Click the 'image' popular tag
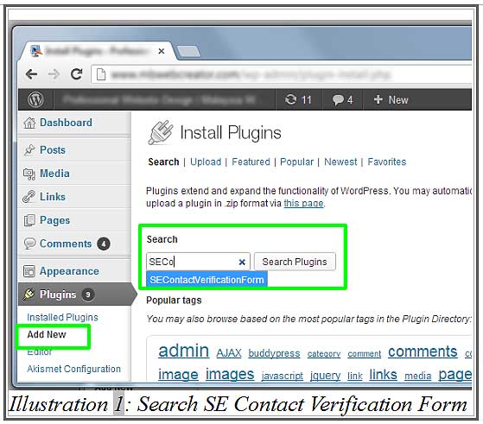This screenshot has width=483, height=424. [x=178, y=375]
